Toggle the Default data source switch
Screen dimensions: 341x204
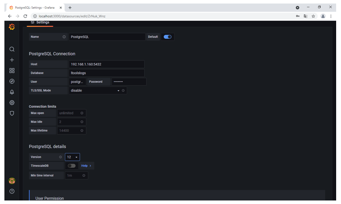point(168,37)
